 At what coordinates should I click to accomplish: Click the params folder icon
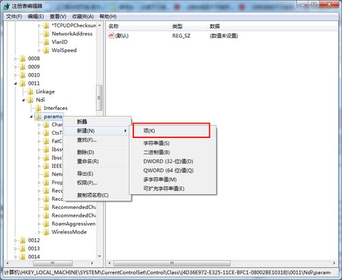tap(38, 116)
